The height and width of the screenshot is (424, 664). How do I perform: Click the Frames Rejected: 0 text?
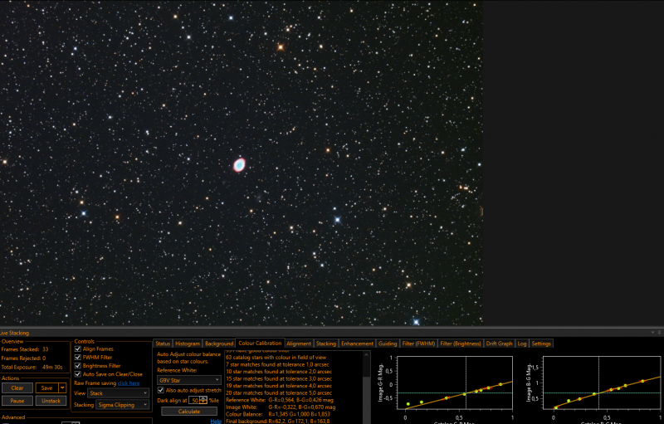[x=23, y=358]
